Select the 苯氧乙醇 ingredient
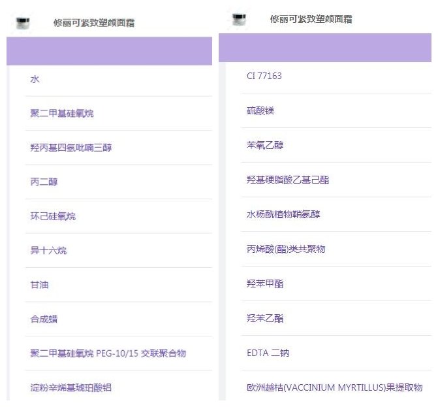Screen dimensions: 438x407 point(264,145)
